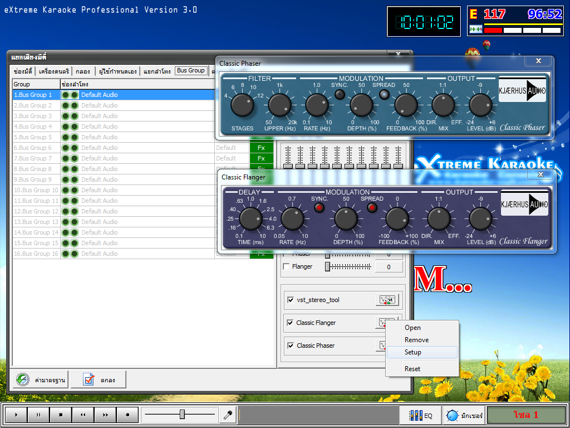Open the ผู้ใช้กำหนดเอง tab
This screenshot has height=428, width=570.
click(118, 71)
